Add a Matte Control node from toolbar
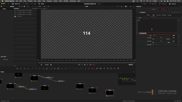Screen dimensions: 182x102 pos(58,69)
